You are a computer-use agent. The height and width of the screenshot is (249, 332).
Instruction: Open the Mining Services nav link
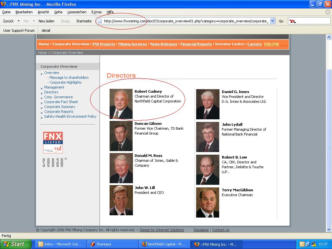(133, 44)
